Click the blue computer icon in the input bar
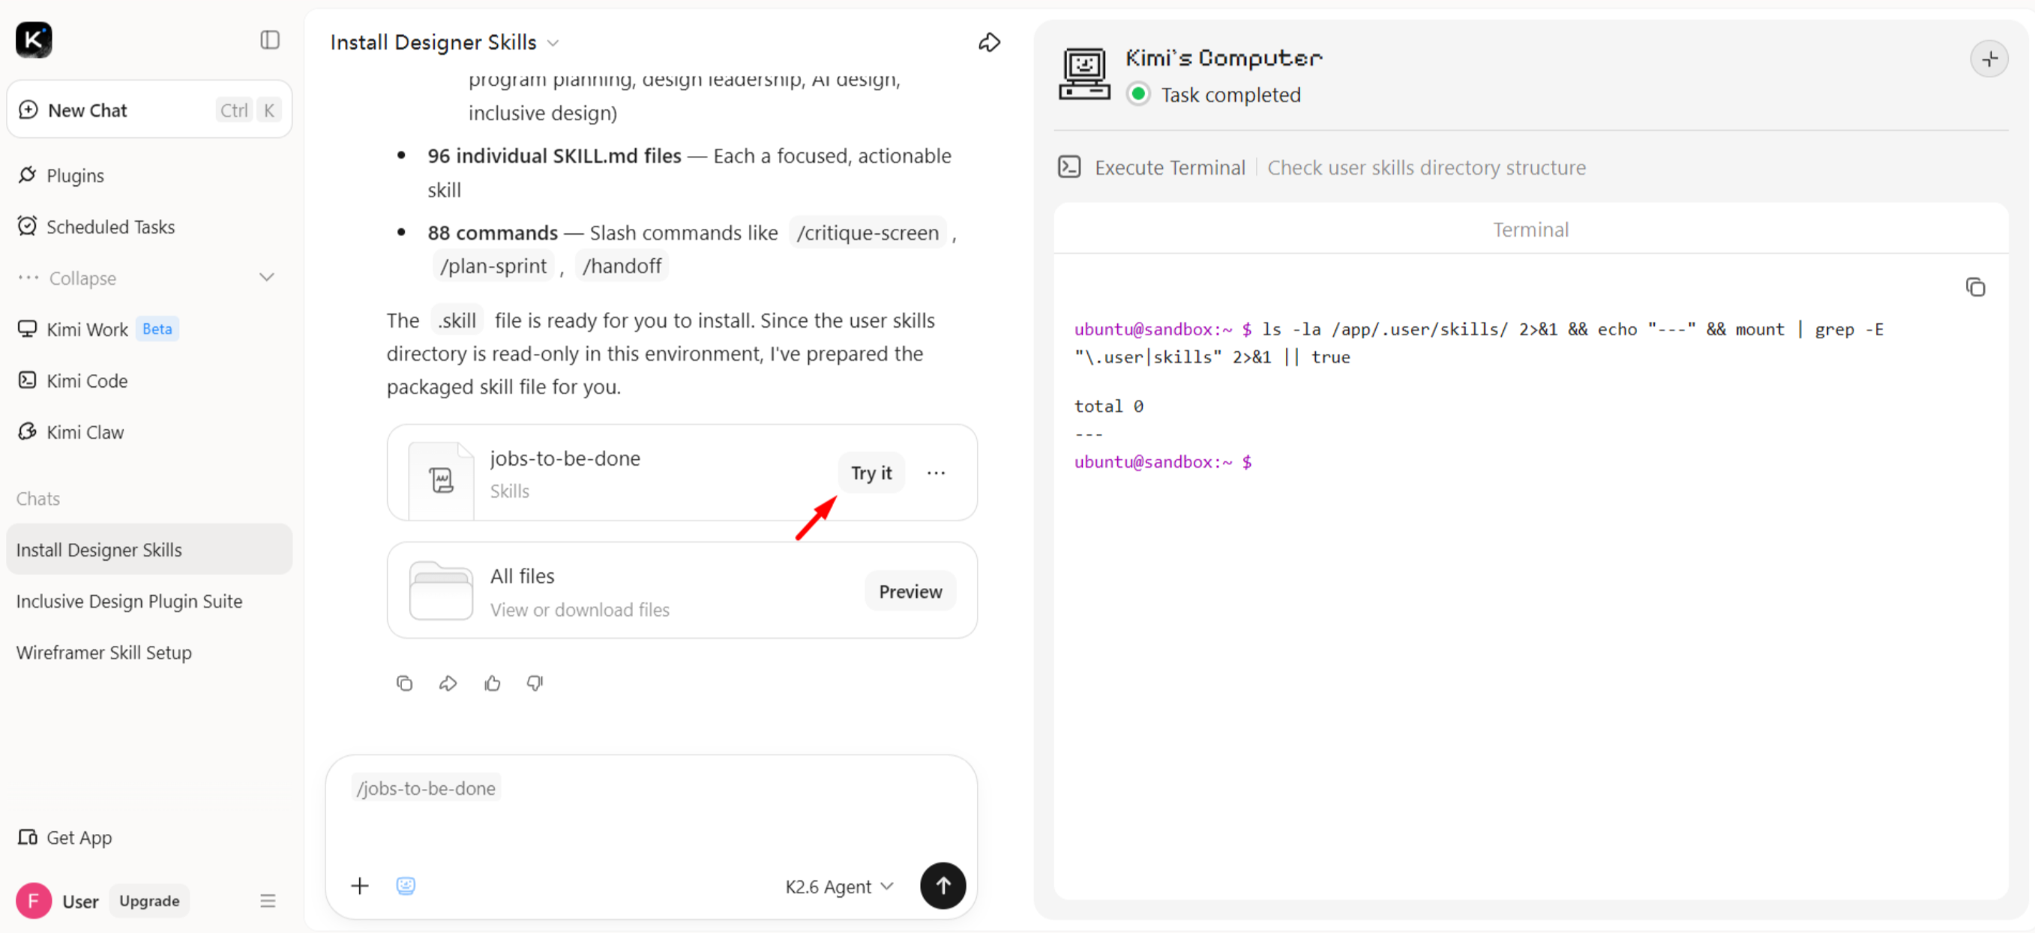Viewport: 2035px width, 933px height. click(x=406, y=886)
